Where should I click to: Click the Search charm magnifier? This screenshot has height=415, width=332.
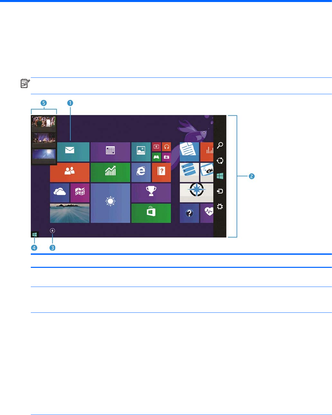point(220,145)
